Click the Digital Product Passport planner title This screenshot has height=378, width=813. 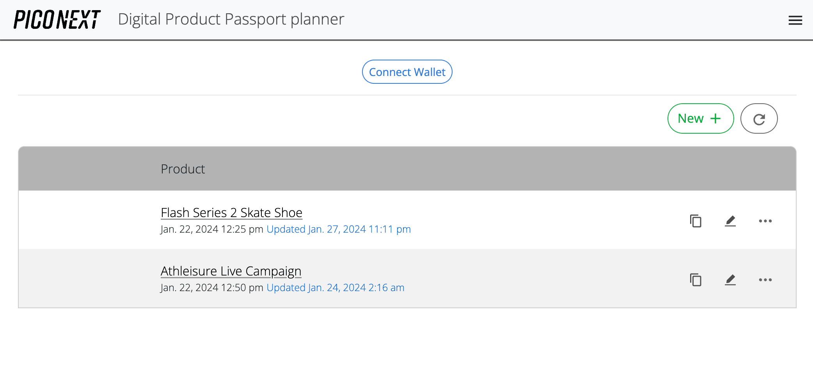(x=231, y=19)
